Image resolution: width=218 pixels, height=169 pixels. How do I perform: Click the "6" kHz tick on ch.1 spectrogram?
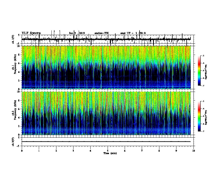20,63
